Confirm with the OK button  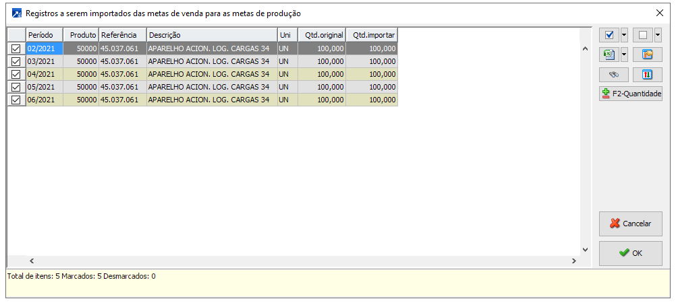(631, 253)
